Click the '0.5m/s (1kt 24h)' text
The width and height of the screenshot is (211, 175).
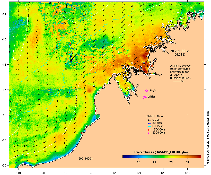pos(180,78)
